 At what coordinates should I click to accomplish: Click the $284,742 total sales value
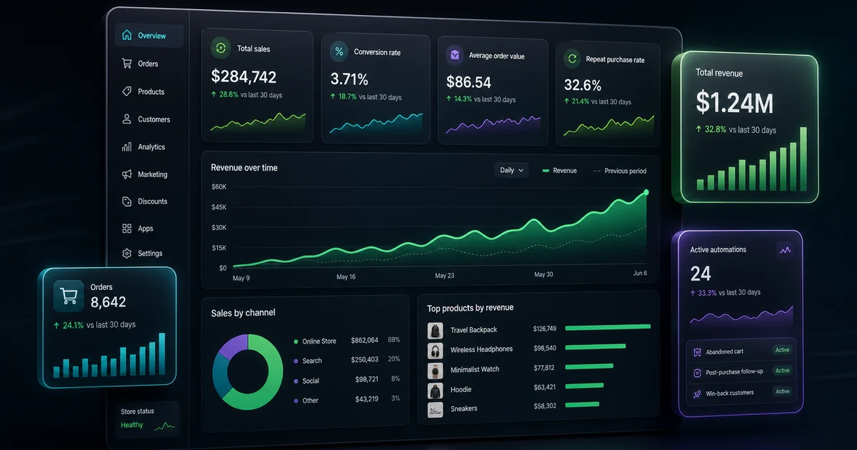pos(244,76)
